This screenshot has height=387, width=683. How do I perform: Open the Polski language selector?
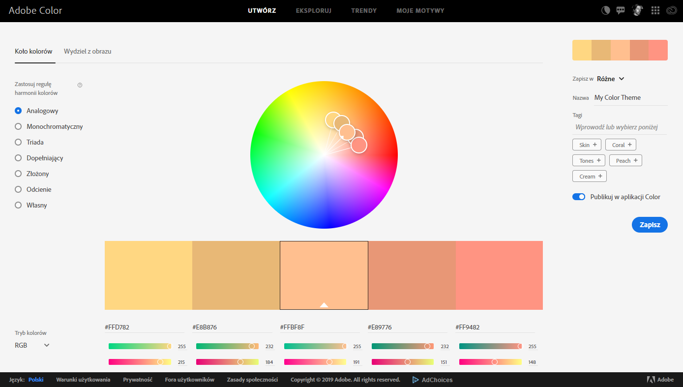tap(36, 380)
